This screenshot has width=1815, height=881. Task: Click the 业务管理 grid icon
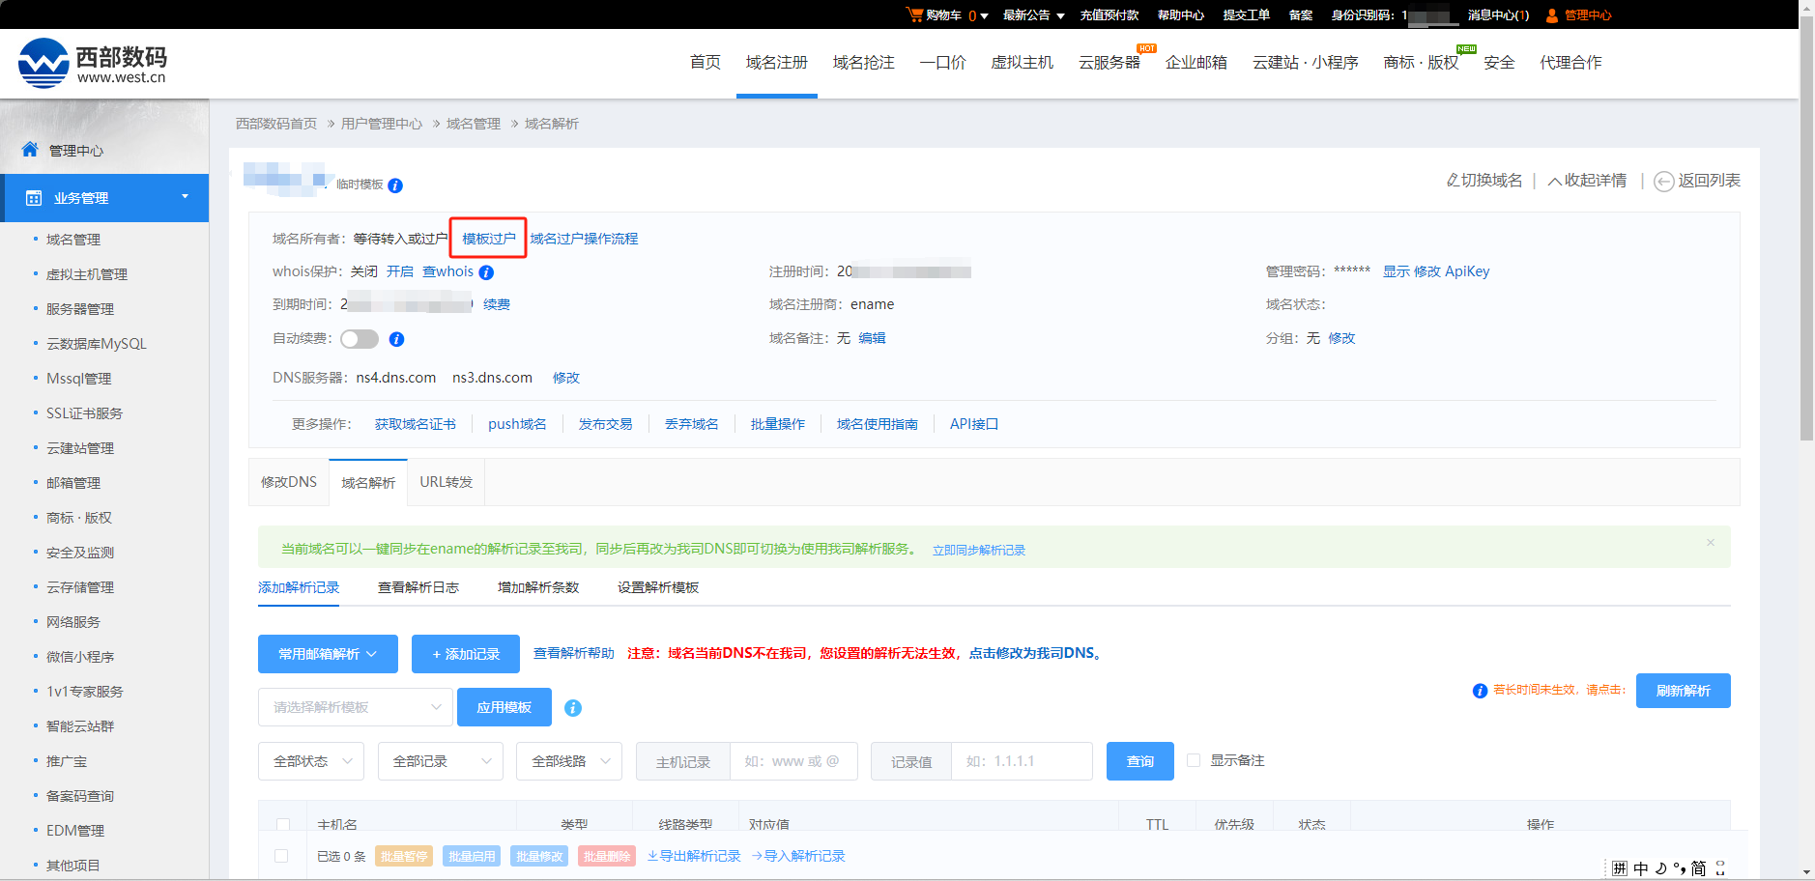[x=34, y=198]
